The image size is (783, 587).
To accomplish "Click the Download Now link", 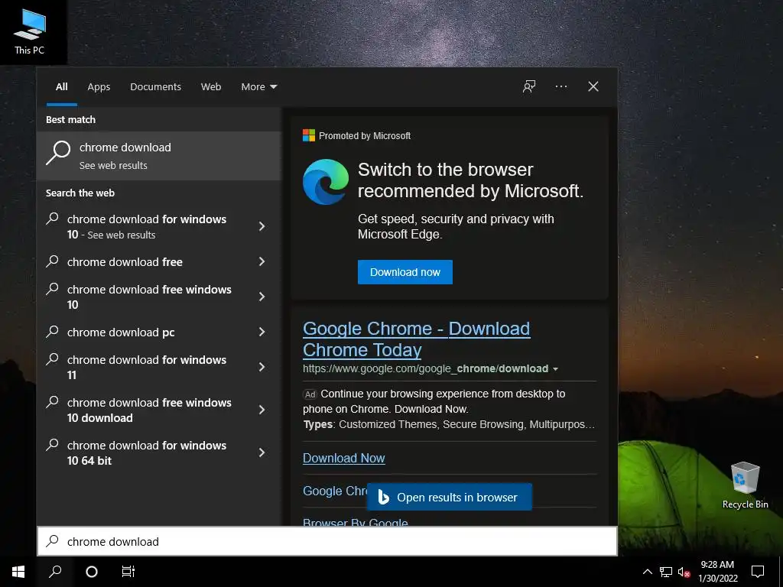I will [x=343, y=459].
